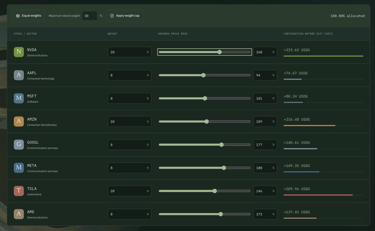Click the NVDA price move slider handle
This screenshot has height=231, width=375.
click(x=219, y=52)
